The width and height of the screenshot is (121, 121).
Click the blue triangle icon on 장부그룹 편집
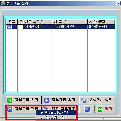click(10, 109)
